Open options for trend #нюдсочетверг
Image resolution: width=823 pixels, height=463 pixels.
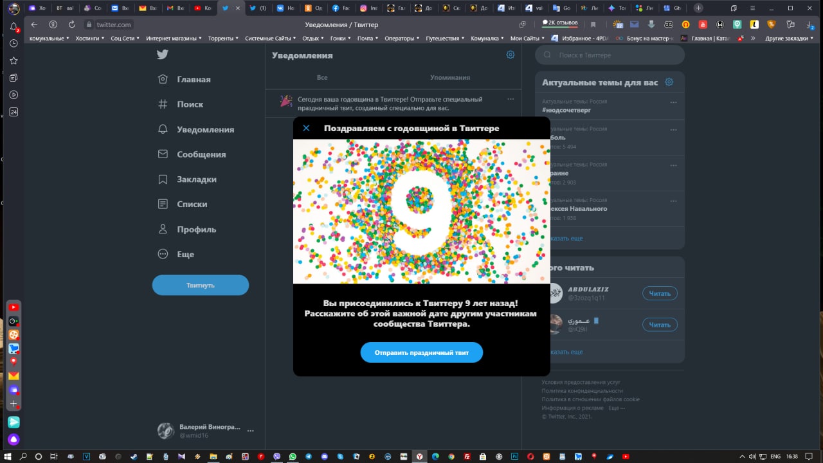[x=674, y=102]
